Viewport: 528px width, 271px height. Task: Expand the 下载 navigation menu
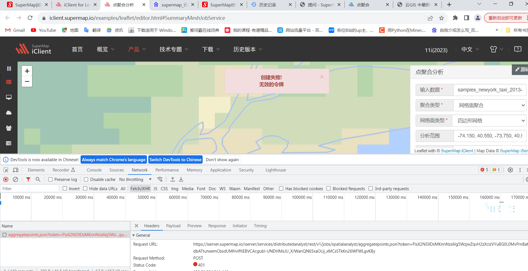click(x=211, y=49)
